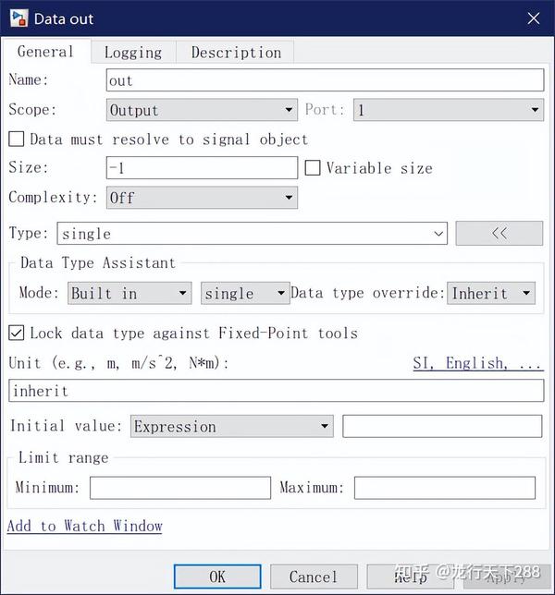Tick the Variable size checkbox
The width and height of the screenshot is (555, 595).
pyautogui.click(x=313, y=168)
